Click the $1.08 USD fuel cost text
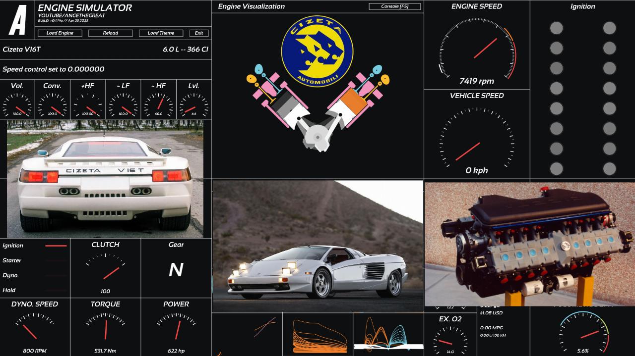Image resolution: width=635 pixels, height=356 pixels. [491, 313]
